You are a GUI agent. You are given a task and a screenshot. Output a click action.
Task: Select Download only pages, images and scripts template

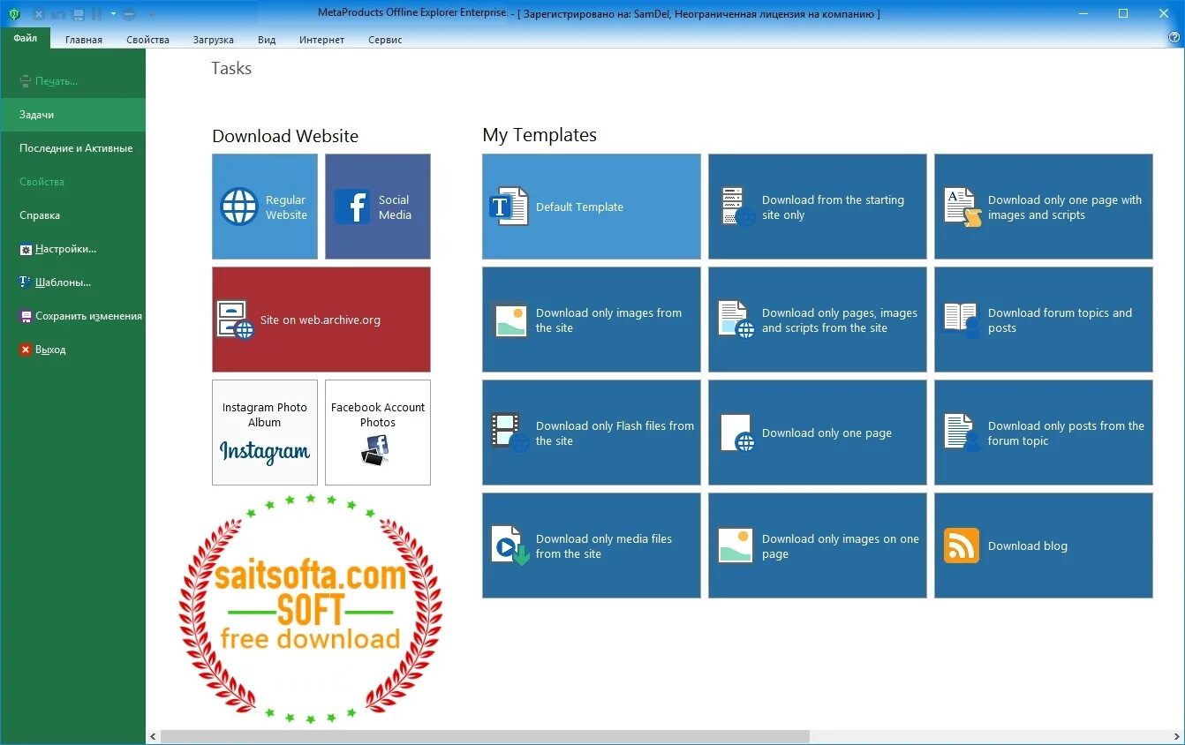[818, 320]
